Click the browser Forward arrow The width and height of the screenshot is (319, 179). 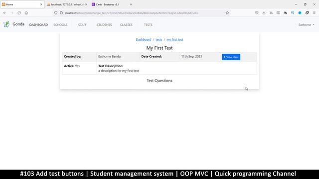12,13
